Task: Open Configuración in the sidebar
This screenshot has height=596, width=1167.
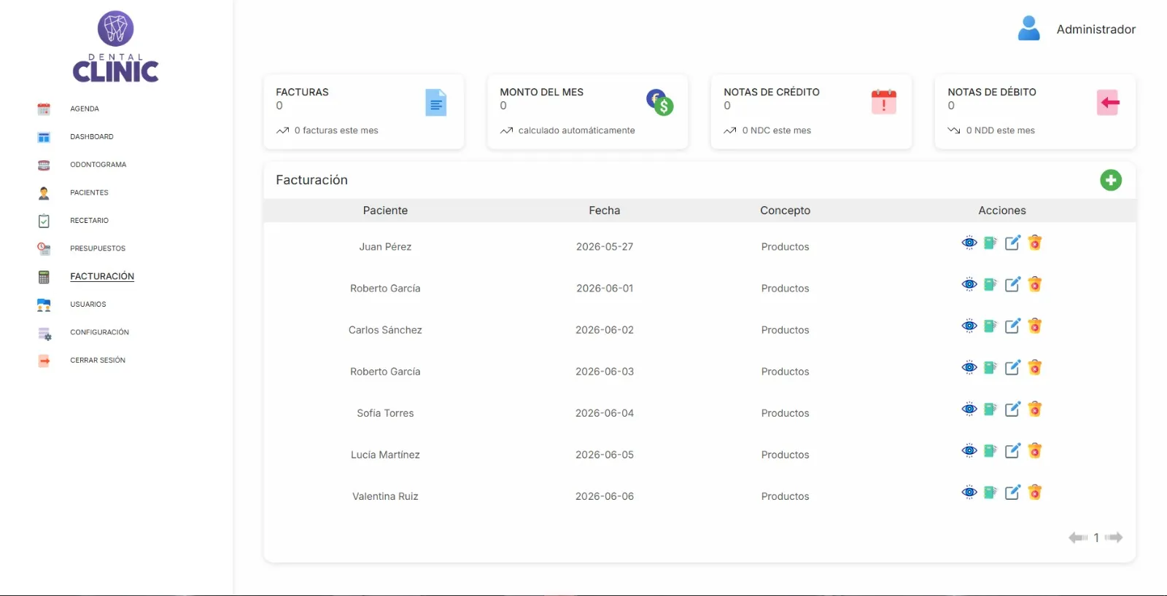Action: click(99, 332)
